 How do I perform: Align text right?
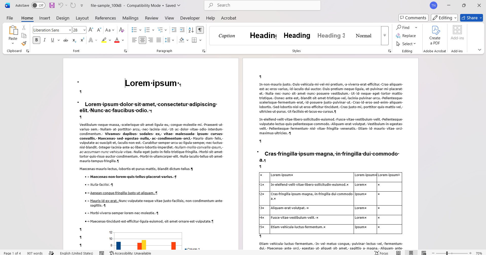click(151, 40)
